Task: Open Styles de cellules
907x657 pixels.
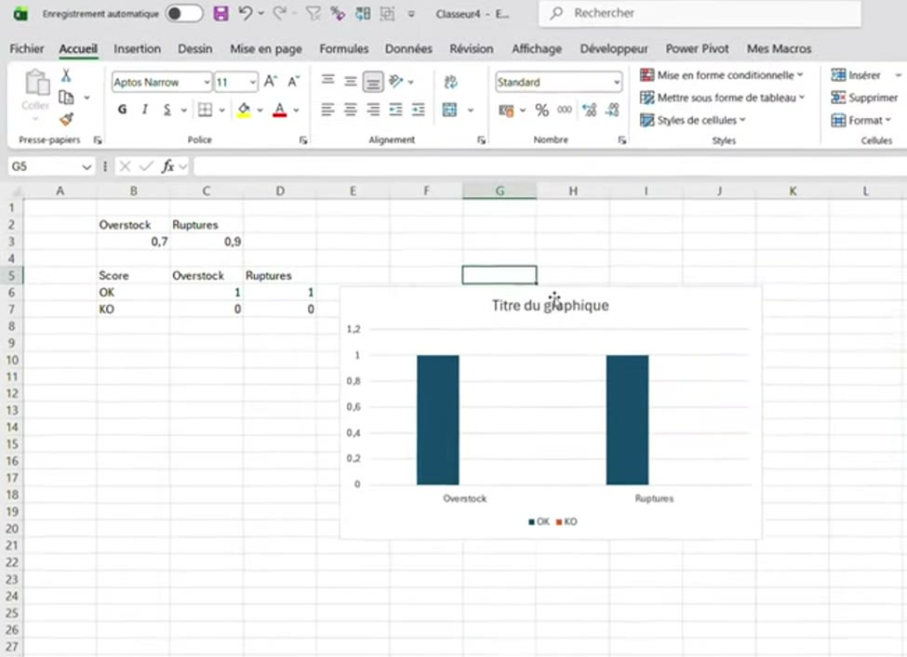Action: pos(692,120)
